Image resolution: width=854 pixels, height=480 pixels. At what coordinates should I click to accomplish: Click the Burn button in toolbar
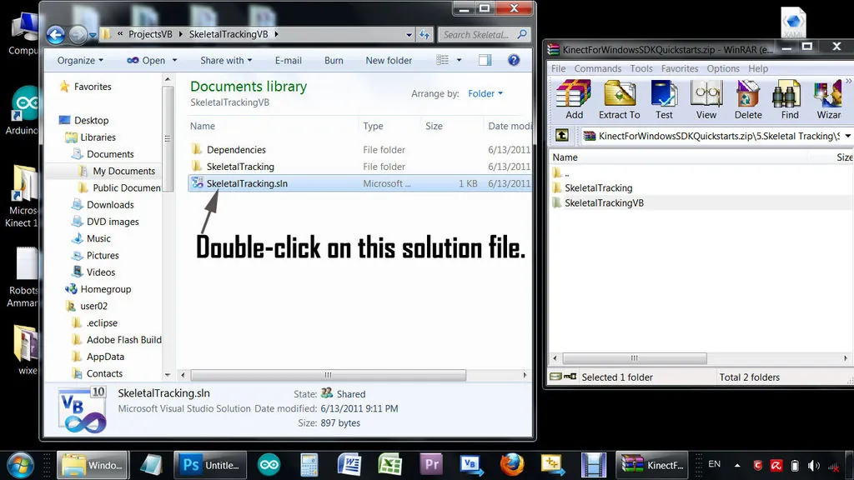[x=334, y=60]
